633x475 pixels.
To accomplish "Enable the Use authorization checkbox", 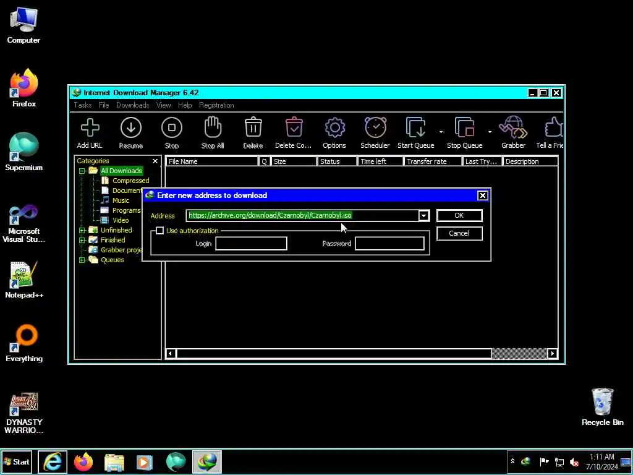I will (x=160, y=231).
